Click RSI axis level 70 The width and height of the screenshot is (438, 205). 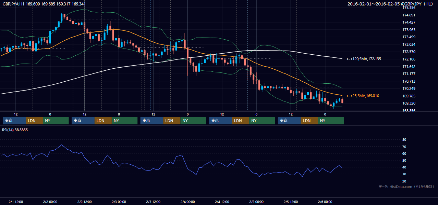coord(404,147)
